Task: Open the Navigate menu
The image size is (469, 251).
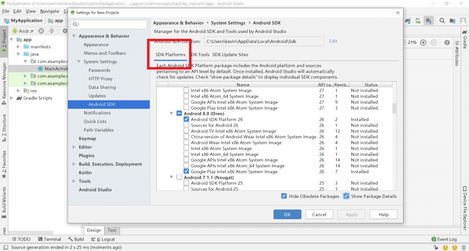Action: (x=49, y=11)
